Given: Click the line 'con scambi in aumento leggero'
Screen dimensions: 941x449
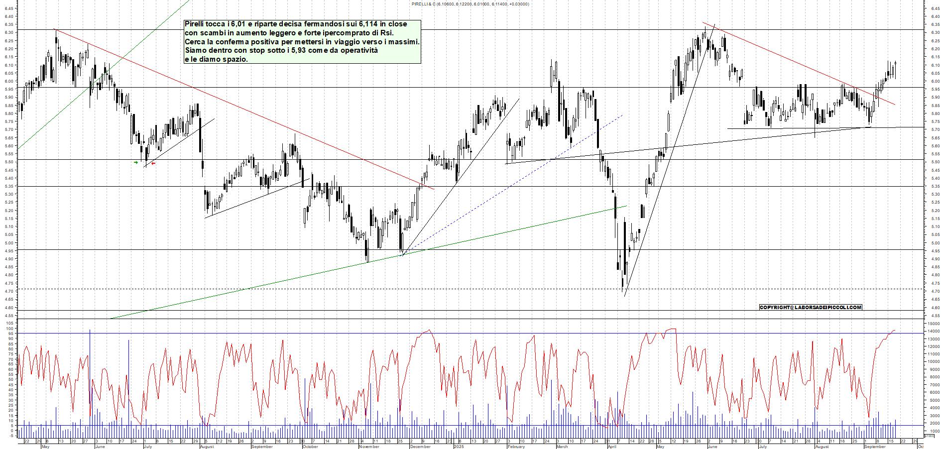Looking at the screenshot, I should click(x=289, y=33).
